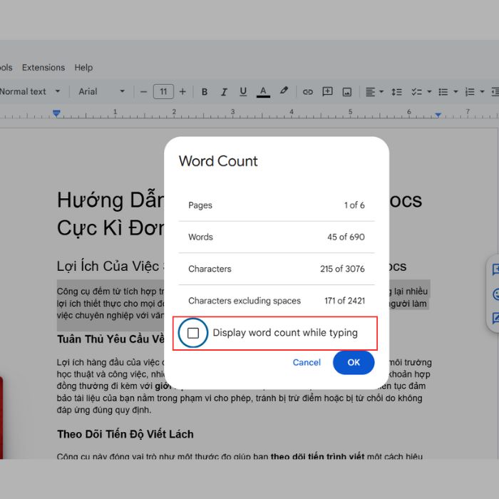Viewport: 499px width, 499px height.
Task: Click the bulleted list icon
Action: point(443,92)
